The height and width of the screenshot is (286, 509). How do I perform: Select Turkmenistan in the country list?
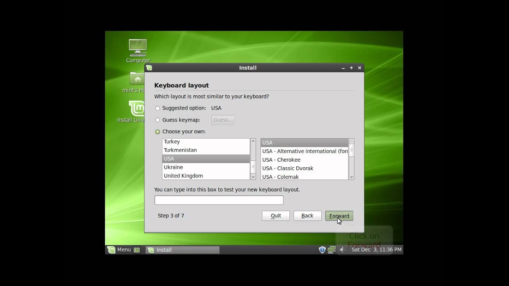(x=206, y=150)
